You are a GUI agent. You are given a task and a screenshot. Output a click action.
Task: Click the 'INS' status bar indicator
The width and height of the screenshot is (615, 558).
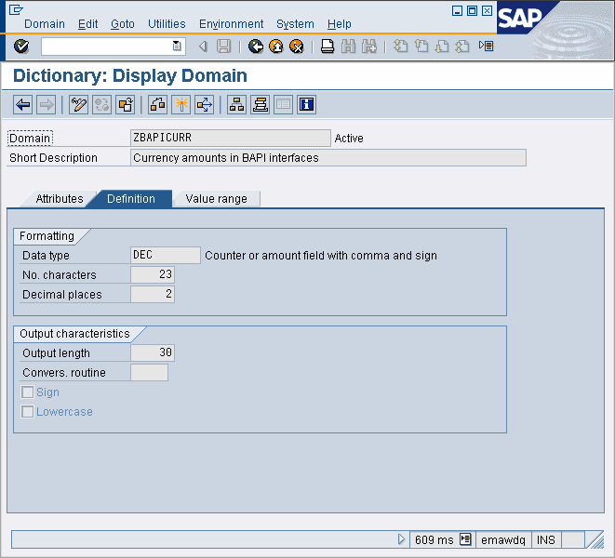pos(546,540)
